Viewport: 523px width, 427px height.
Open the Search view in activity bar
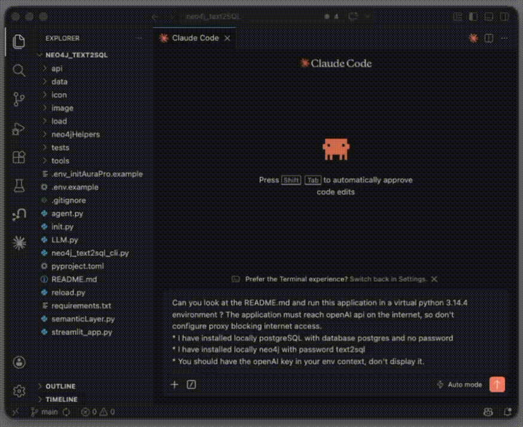(x=19, y=70)
